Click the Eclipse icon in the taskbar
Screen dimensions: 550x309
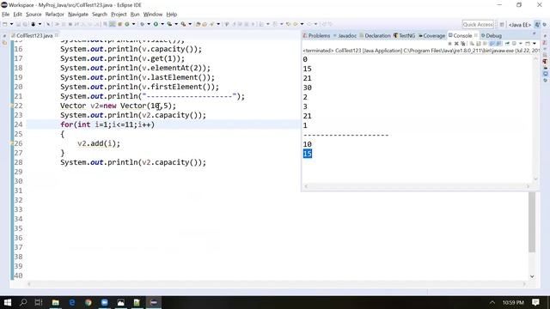tap(154, 302)
